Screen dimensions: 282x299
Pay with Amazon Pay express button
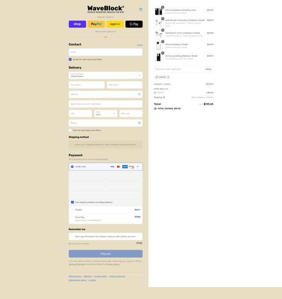(x=115, y=24)
